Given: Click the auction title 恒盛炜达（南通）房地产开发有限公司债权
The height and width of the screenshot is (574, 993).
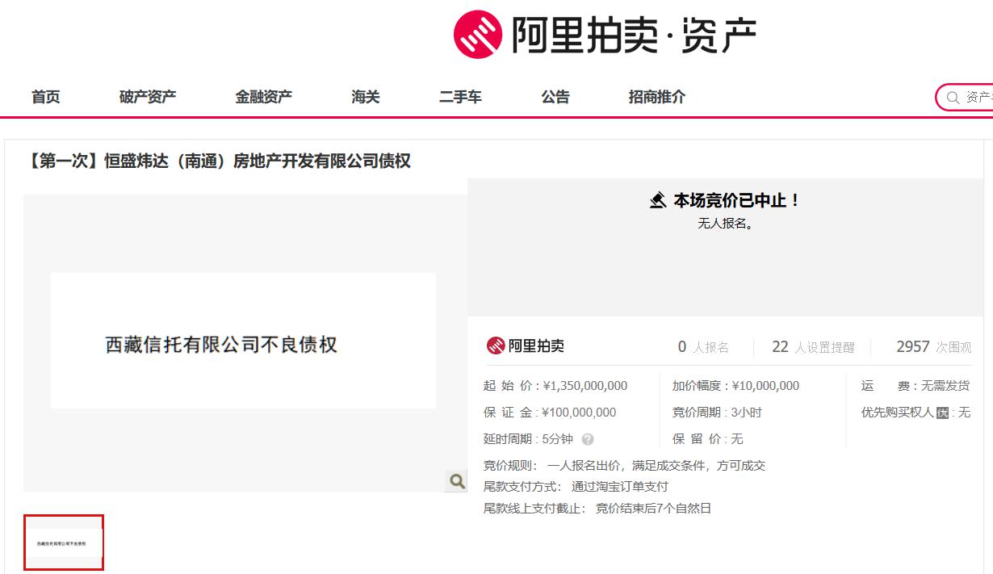Looking at the screenshot, I should pos(220,161).
